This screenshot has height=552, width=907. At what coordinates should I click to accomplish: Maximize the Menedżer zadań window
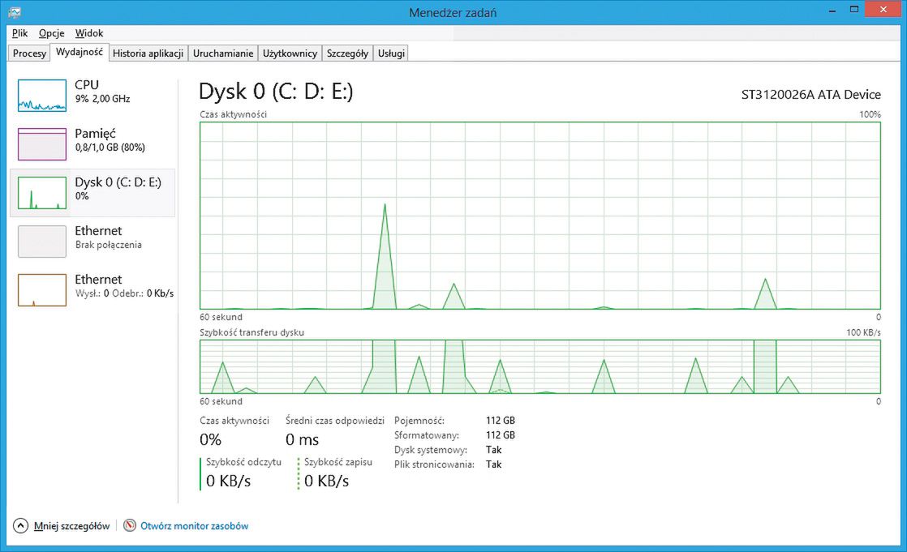coord(853,9)
